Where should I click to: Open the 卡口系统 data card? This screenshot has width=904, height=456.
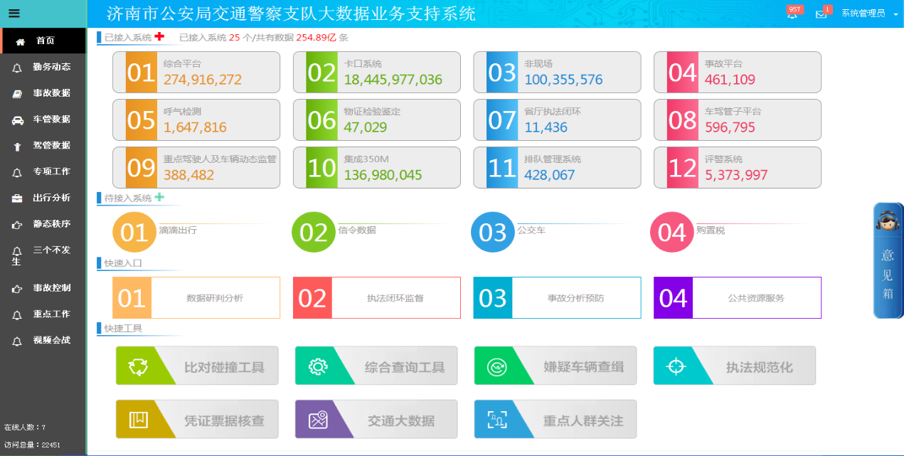point(376,73)
